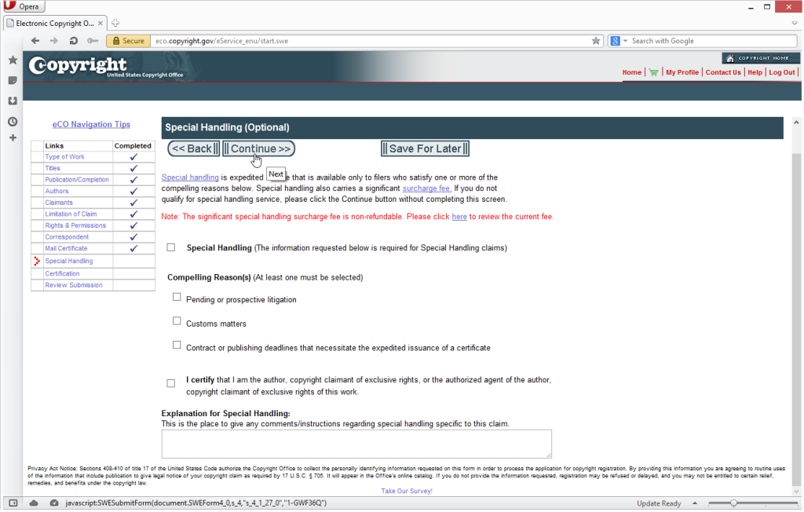Open the closed tabs dropdown arrow
Screen dimensions: 804x512
[795, 23]
